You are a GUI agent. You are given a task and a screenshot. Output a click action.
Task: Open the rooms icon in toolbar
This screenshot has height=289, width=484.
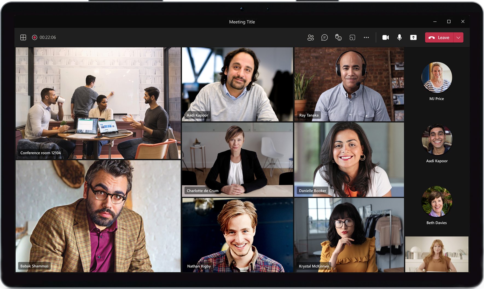[352, 37]
